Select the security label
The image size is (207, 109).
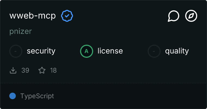pyautogui.click(x=41, y=51)
